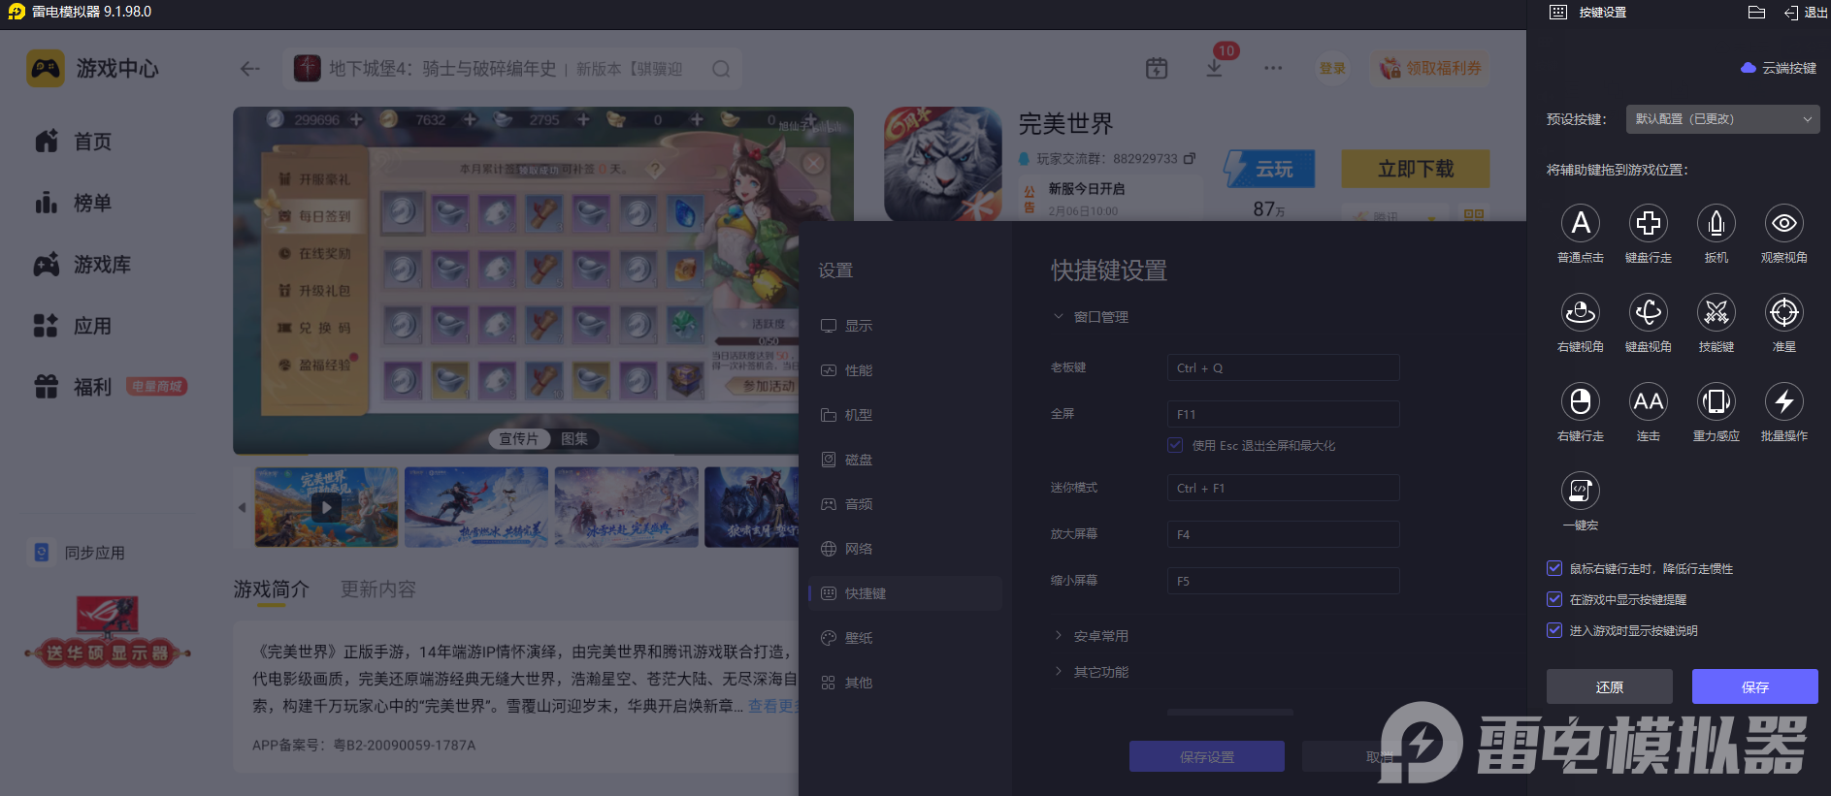Open 磁盘 settings category
Screen dimensions: 1831x796
tap(904, 460)
